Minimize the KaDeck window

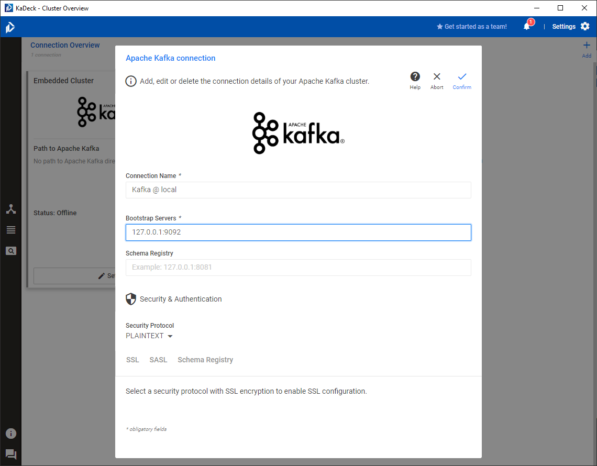(537, 8)
